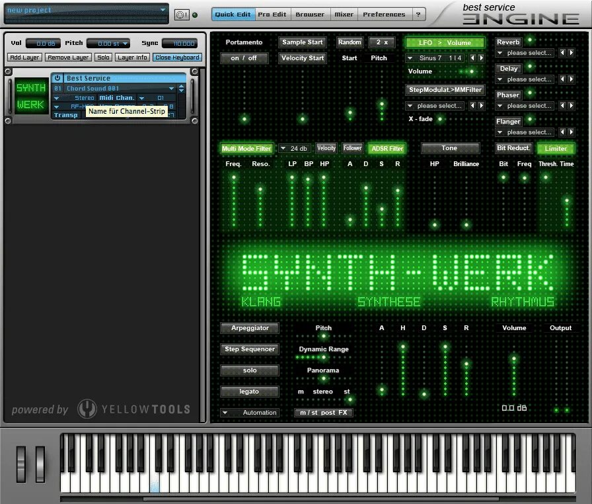Switch to the Quick Edit tab
Image resolution: width=592 pixels, height=504 pixels.
[233, 15]
